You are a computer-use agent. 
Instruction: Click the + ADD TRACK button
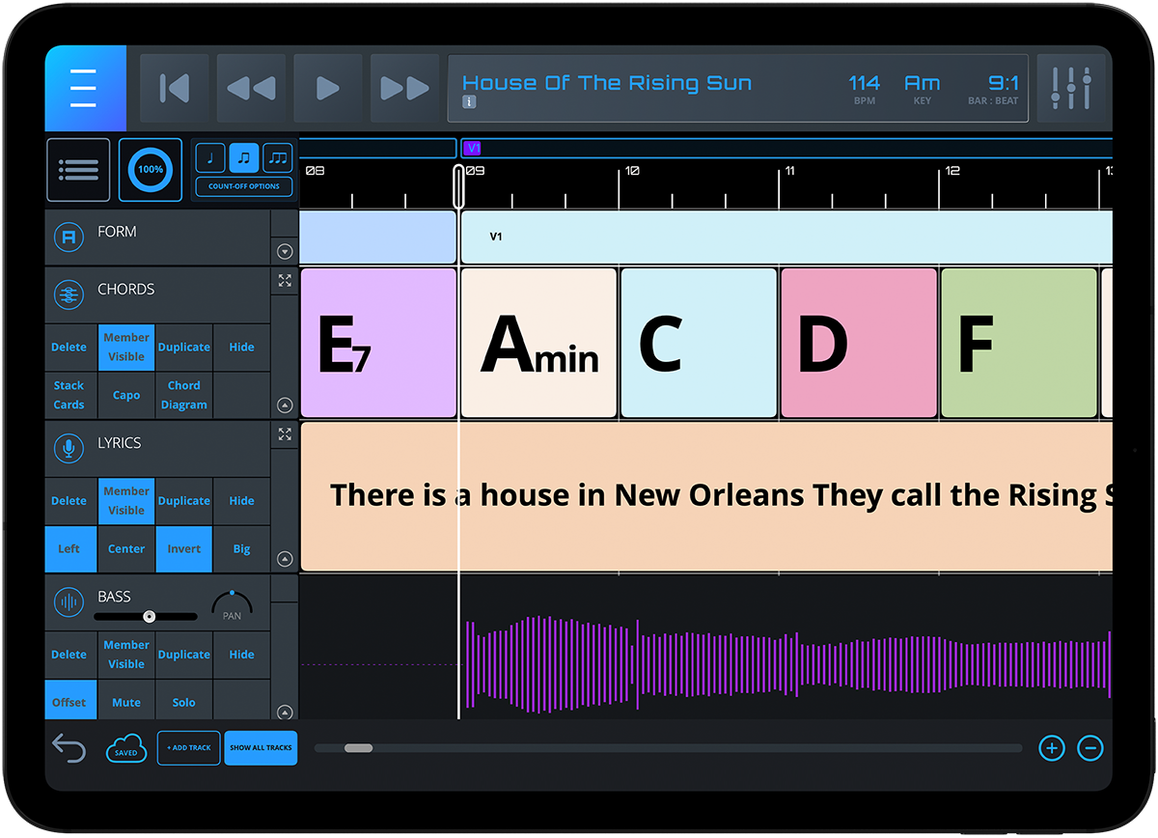click(187, 748)
